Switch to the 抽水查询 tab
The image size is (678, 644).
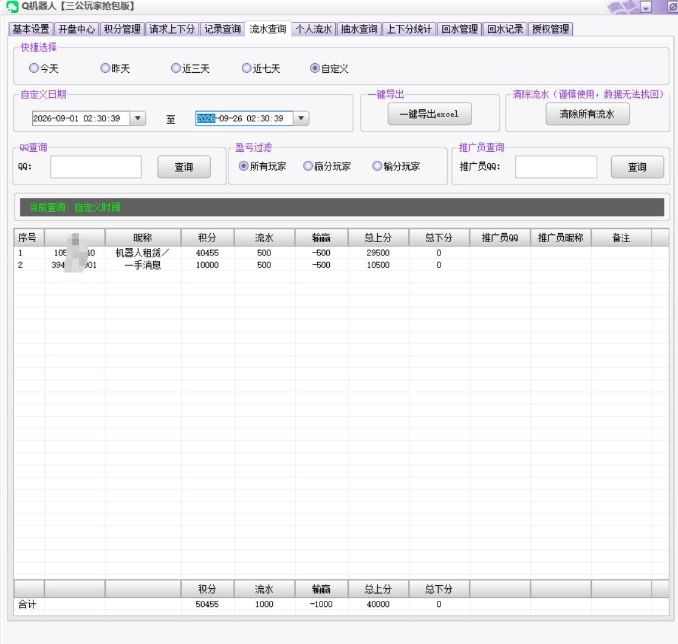pos(359,29)
